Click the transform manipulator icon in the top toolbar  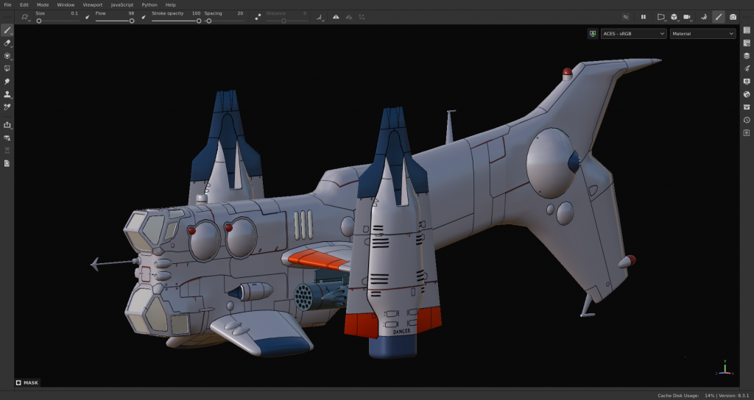362,17
